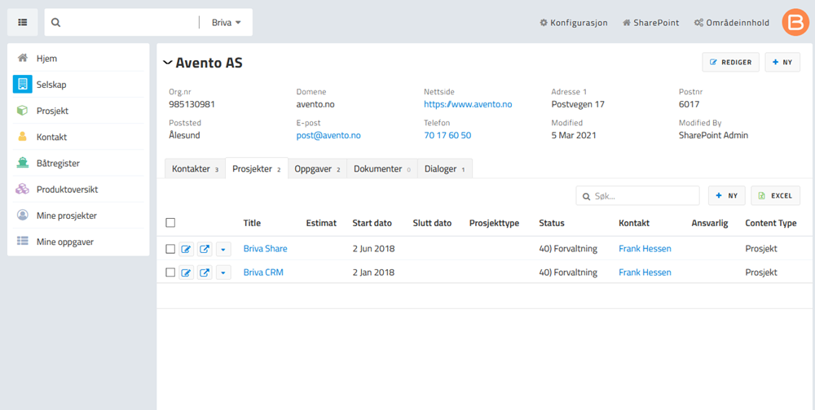Sort by the Kontakt column header

[x=633, y=223]
